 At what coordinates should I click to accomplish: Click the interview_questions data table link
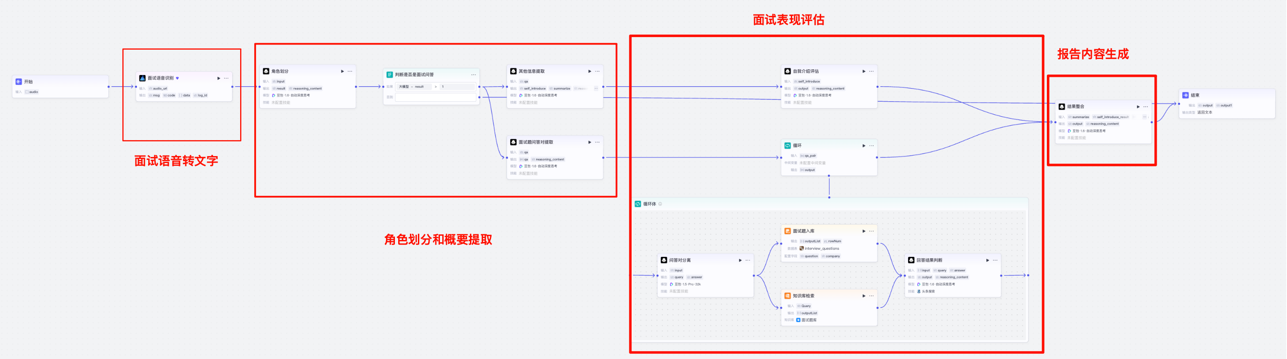pos(821,248)
